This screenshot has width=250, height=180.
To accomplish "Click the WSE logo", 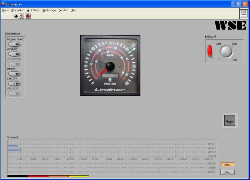I will pos(230,25).
